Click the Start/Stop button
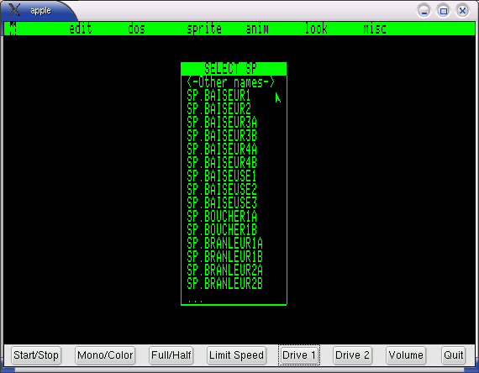This screenshot has width=479, height=373. click(36, 355)
